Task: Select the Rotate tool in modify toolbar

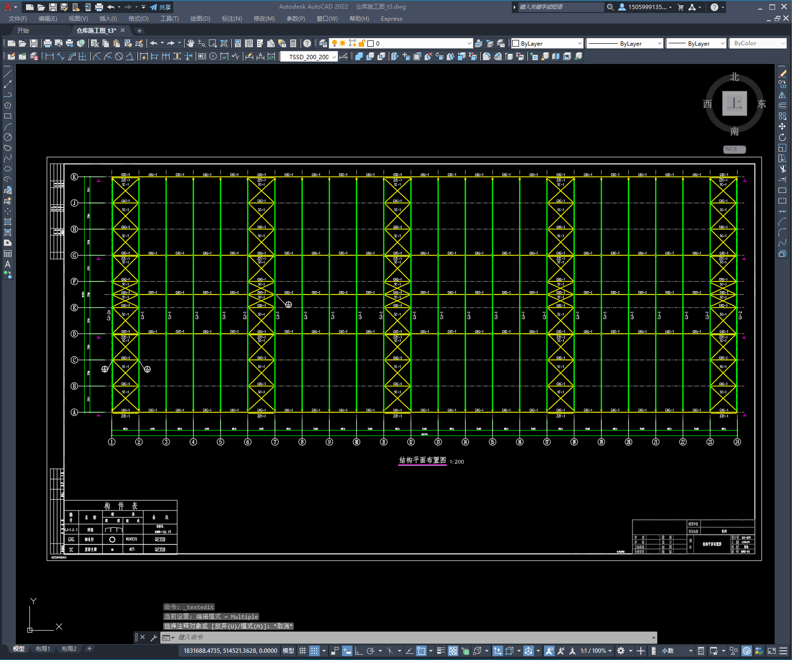Action: click(782, 137)
